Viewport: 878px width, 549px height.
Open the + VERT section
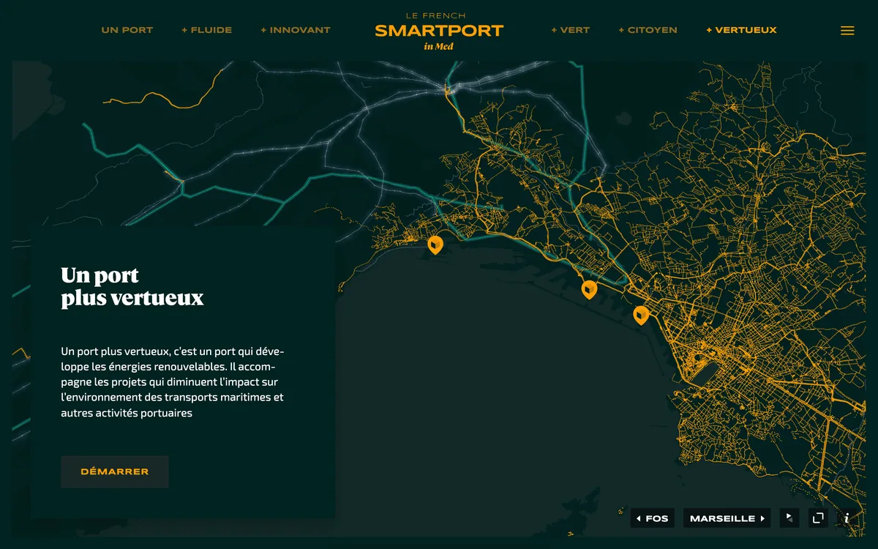(x=569, y=30)
